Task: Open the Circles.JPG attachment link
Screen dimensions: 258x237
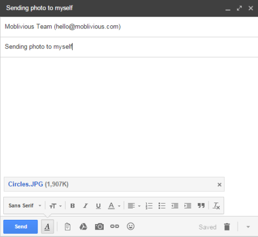Action: coord(26,184)
